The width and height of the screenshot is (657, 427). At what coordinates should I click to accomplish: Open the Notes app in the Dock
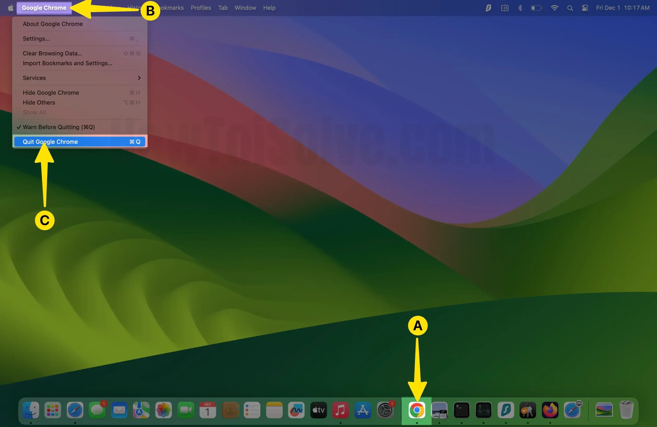click(x=274, y=410)
